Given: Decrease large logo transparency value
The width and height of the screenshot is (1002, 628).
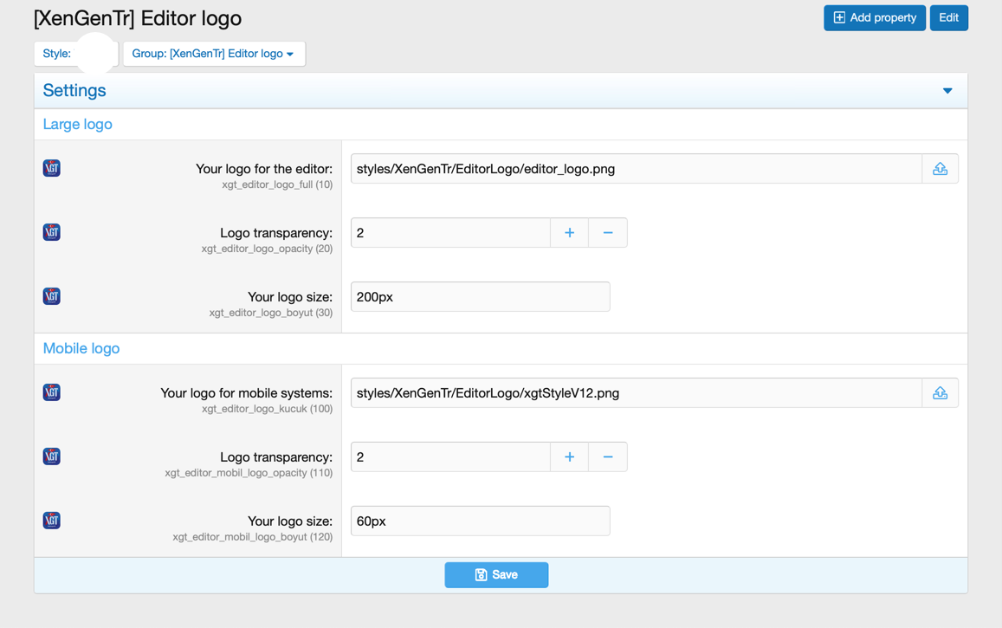Looking at the screenshot, I should (x=608, y=233).
